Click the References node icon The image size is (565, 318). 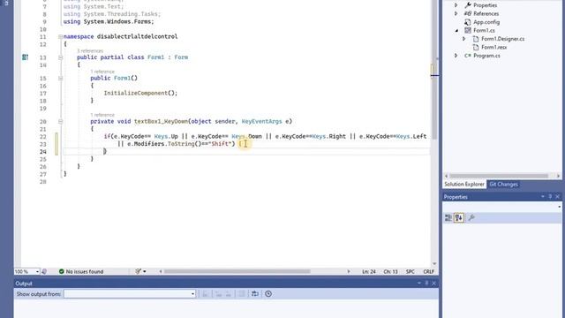coord(468,14)
